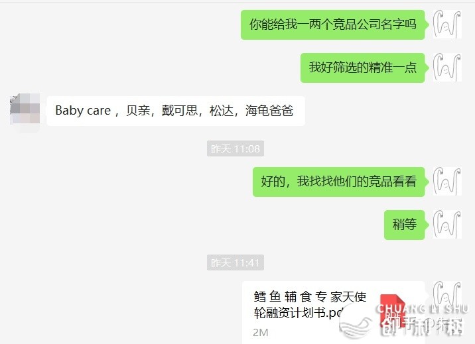This screenshot has width=475, height=344.
Task: Click the 昨天 11:08 timestamp label
Action: [236, 148]
